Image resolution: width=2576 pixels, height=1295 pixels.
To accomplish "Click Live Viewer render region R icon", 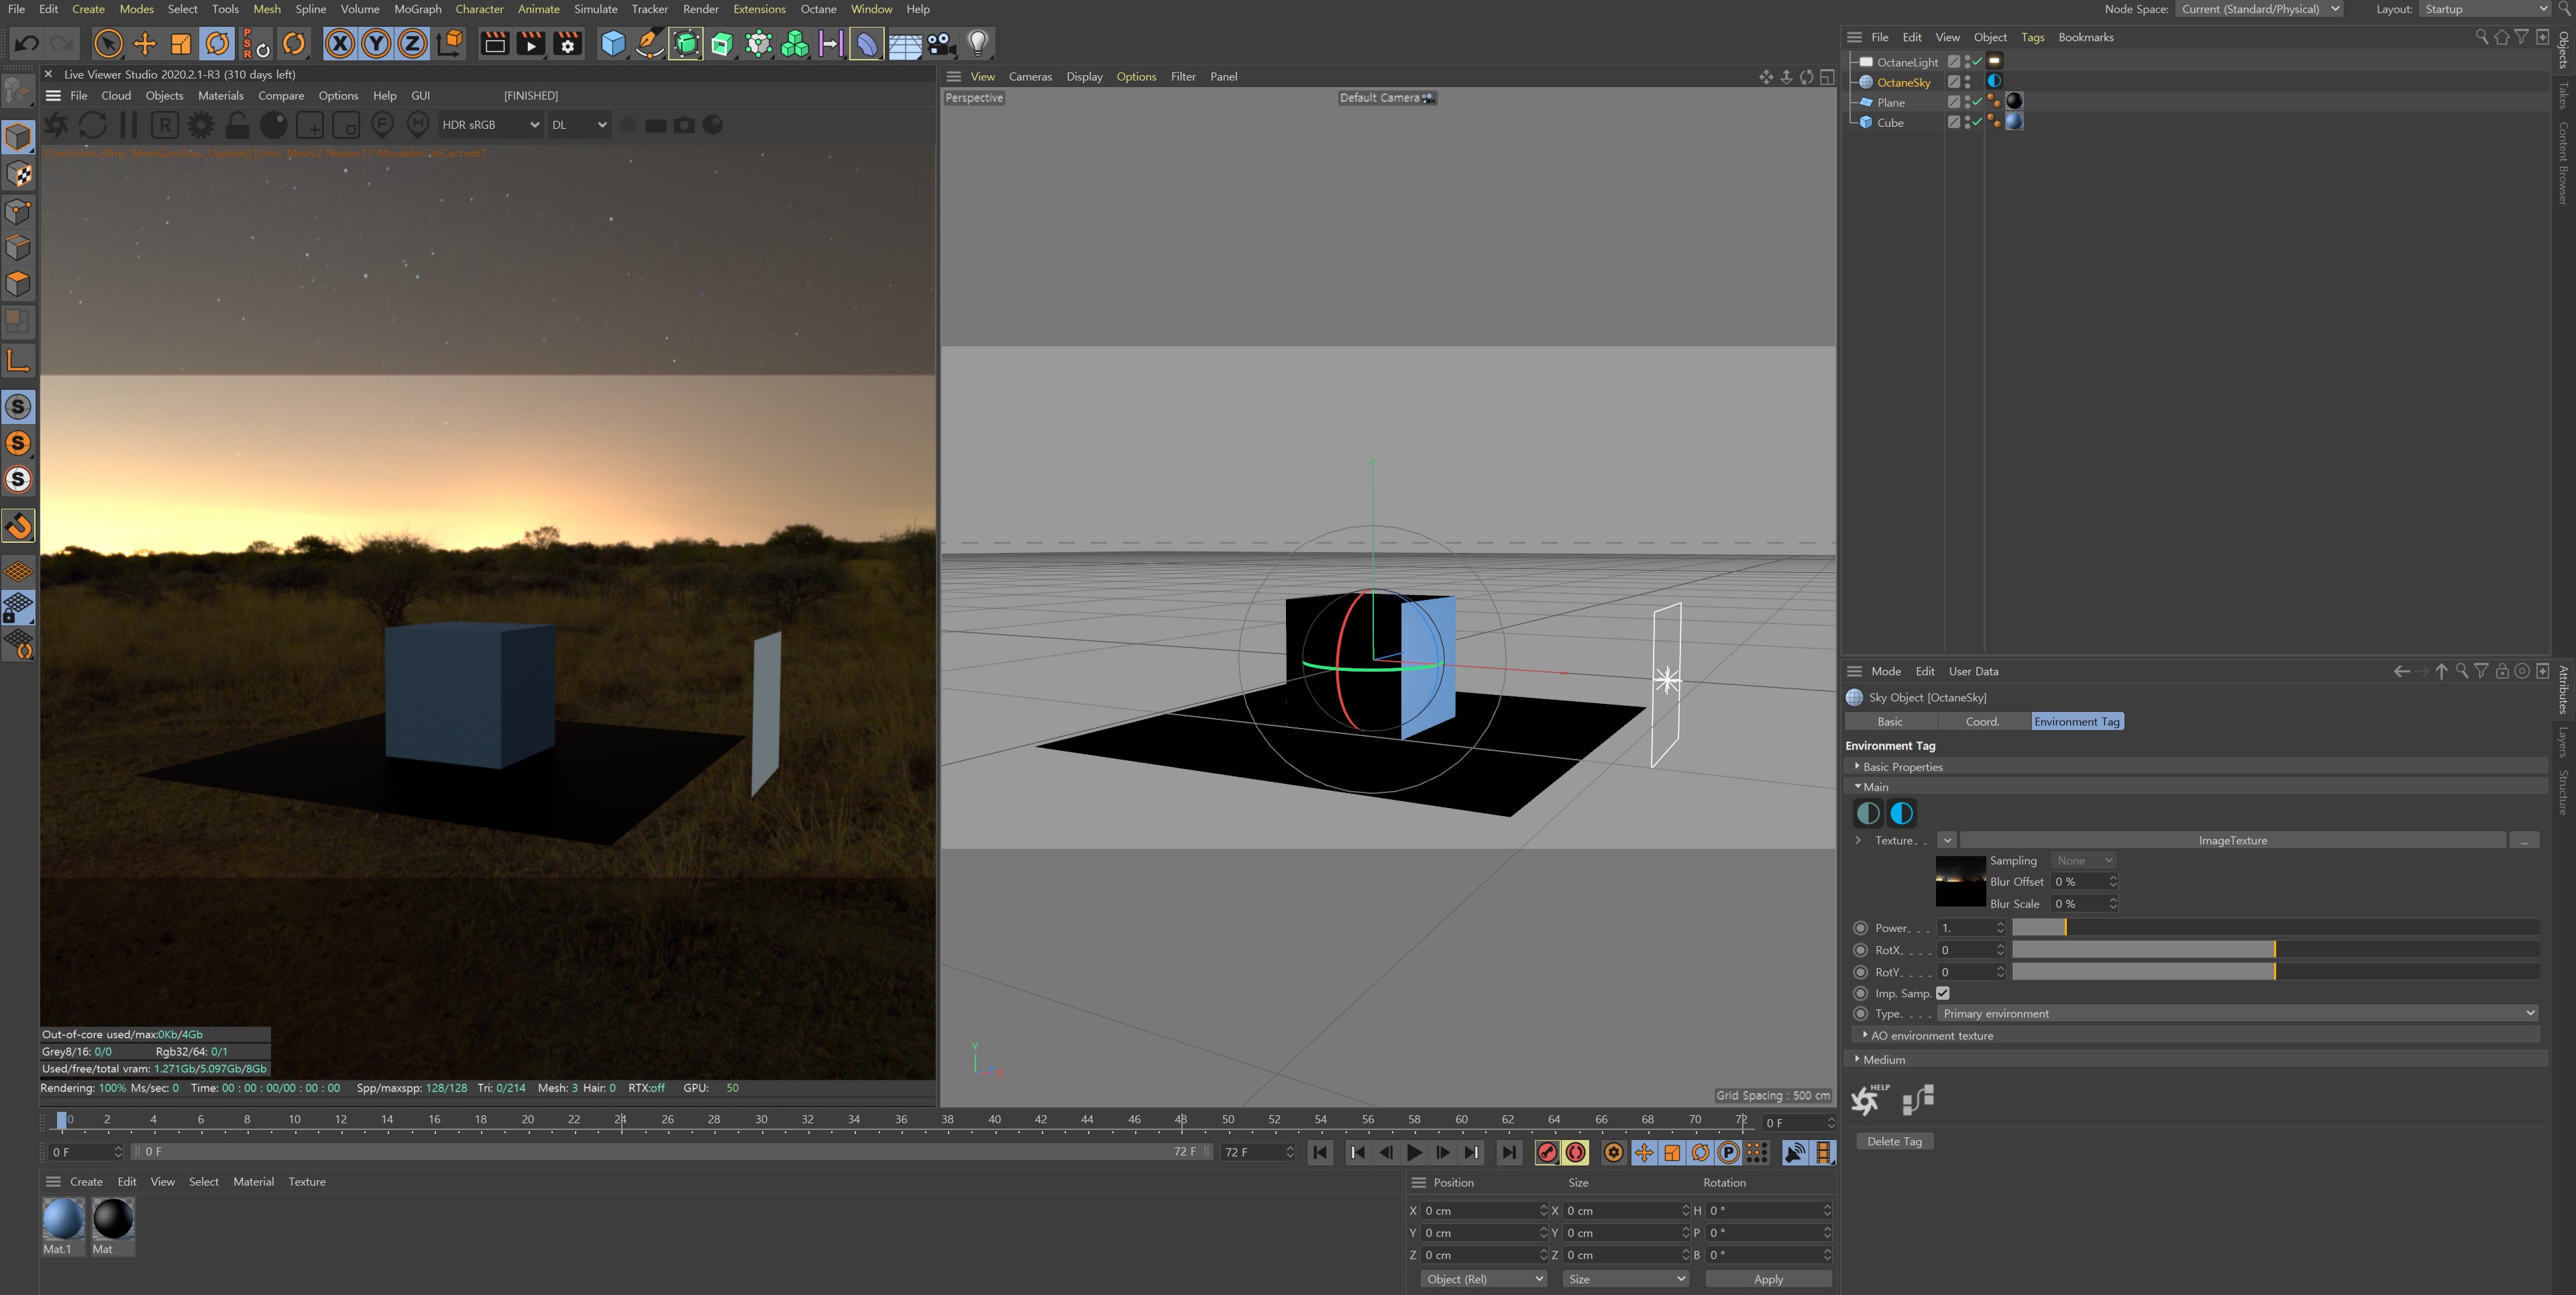I will [x=165, y=125].
